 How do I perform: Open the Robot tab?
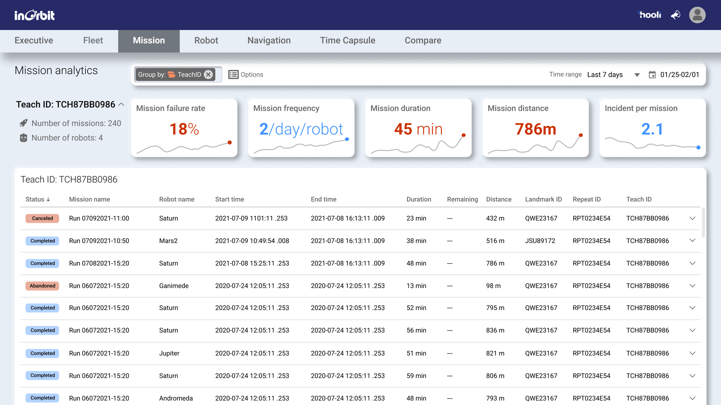206,41
